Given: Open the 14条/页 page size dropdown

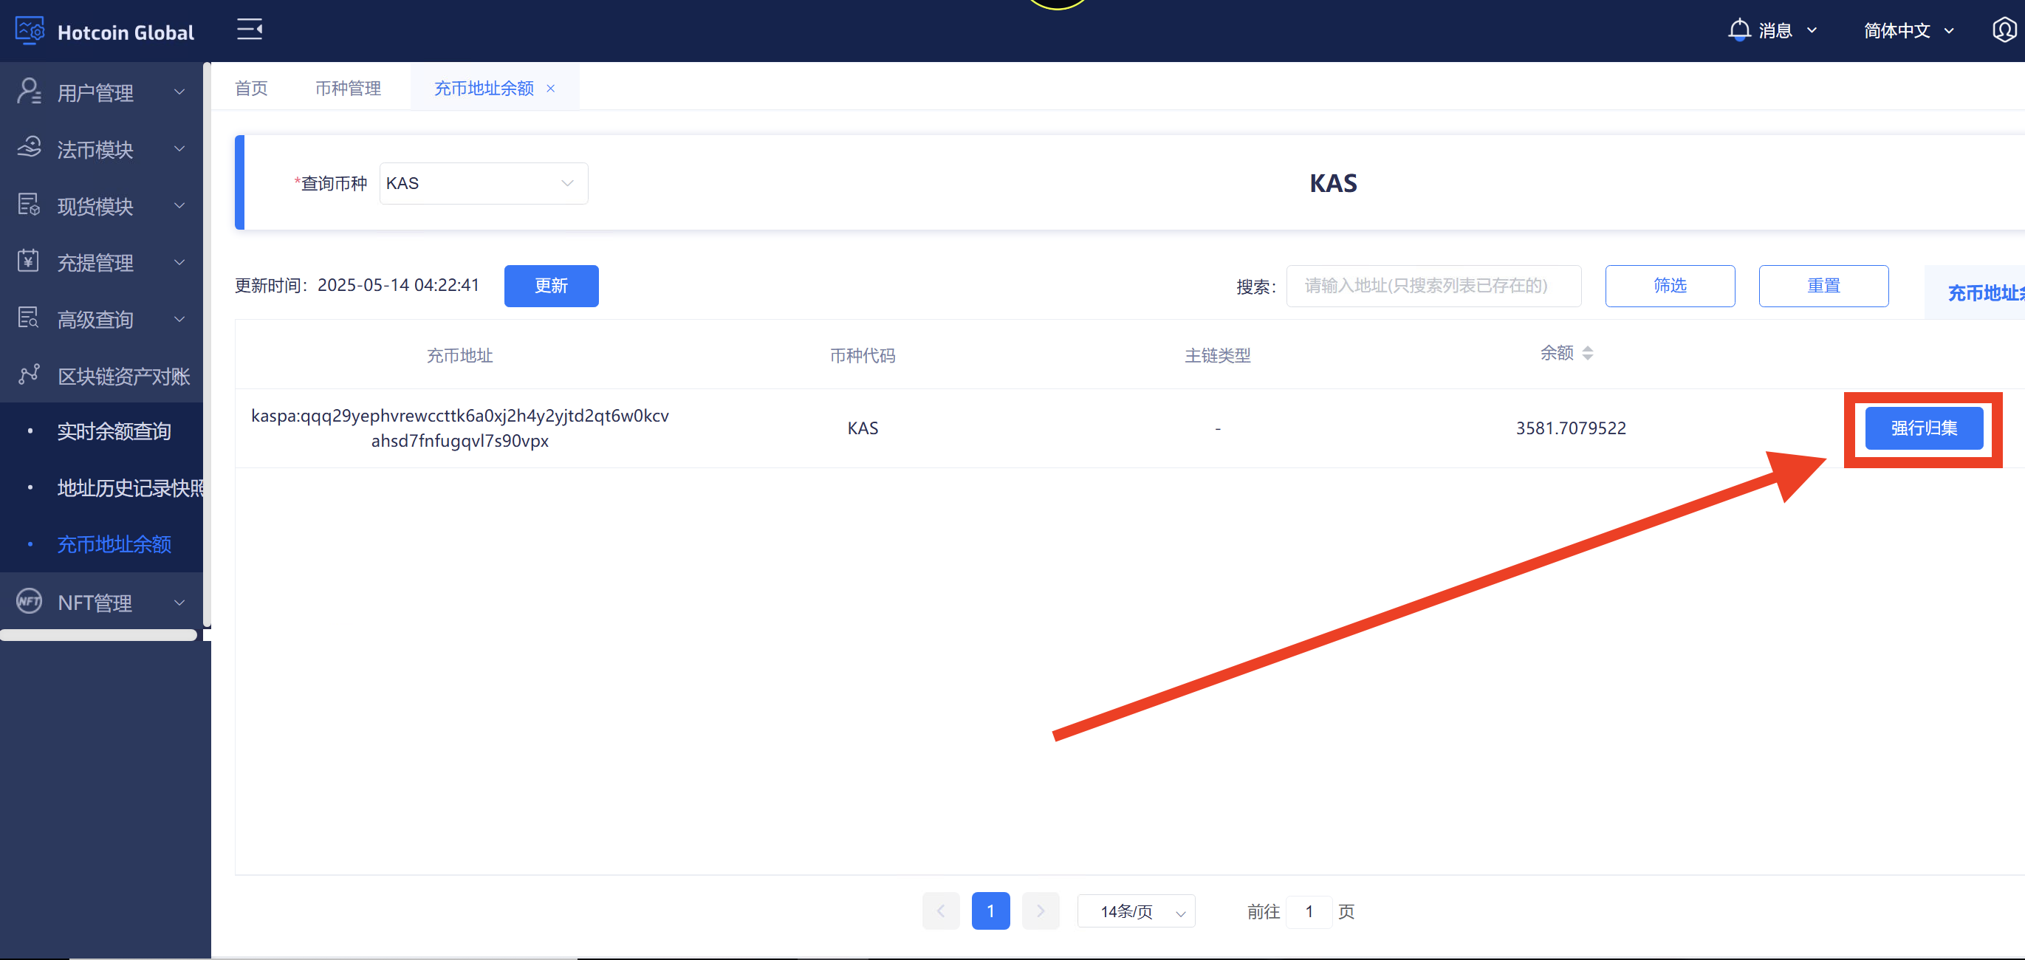Looking at the screenshot, I should pos(1136,911).
